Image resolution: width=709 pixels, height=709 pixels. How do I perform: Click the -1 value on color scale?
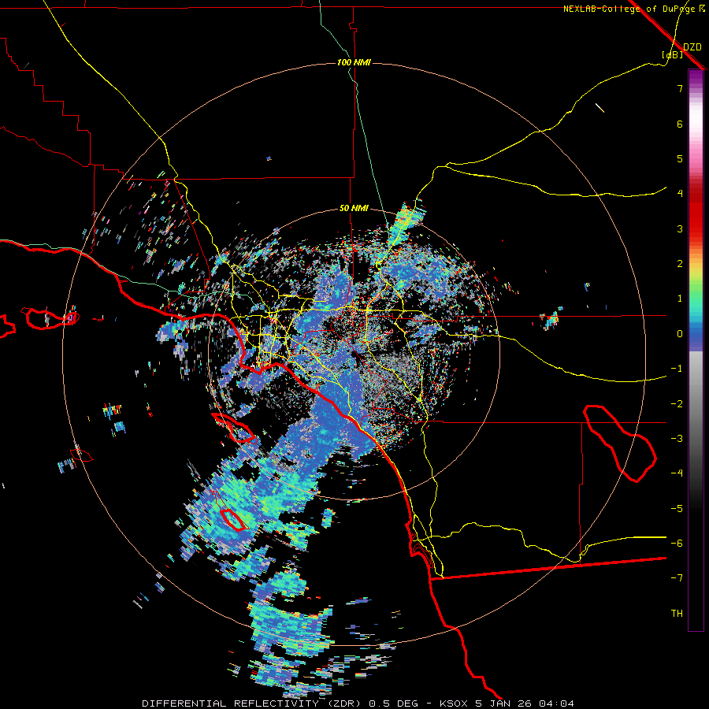tap(677, 369)
